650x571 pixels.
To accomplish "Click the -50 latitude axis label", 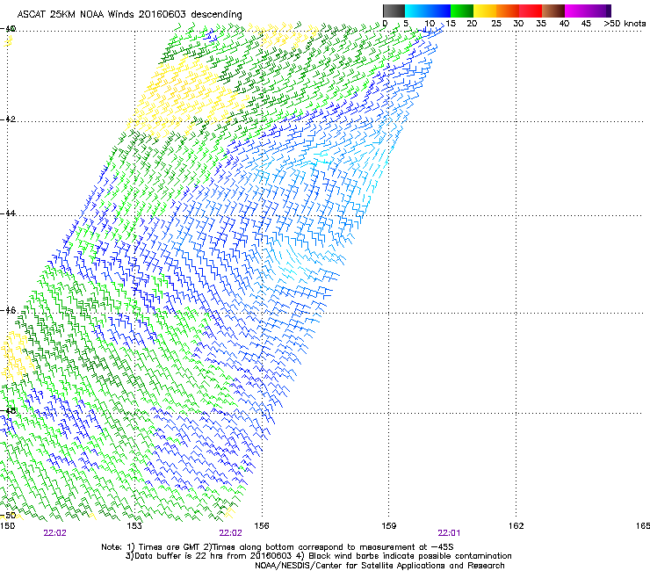I will (x=8, y=515).
